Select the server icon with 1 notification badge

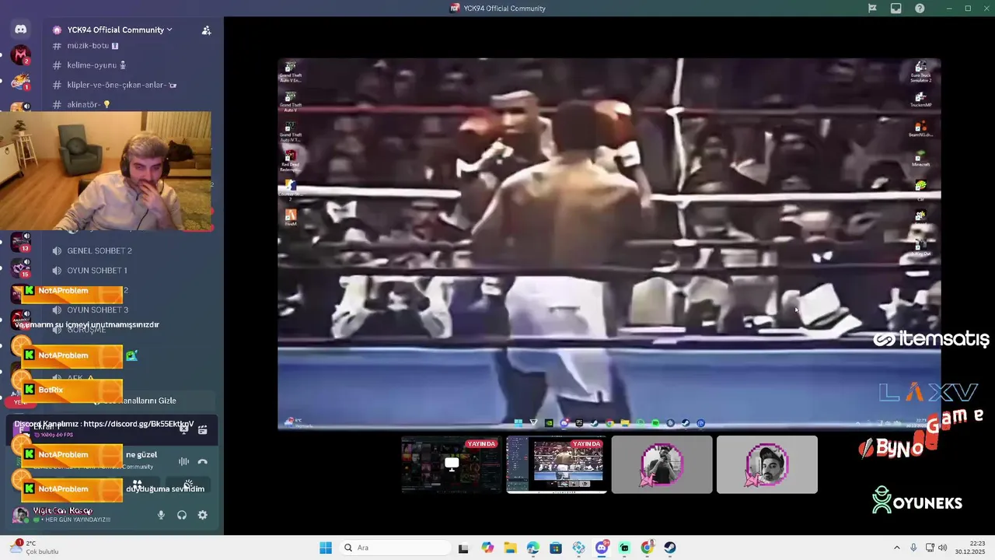coord(21,82)
